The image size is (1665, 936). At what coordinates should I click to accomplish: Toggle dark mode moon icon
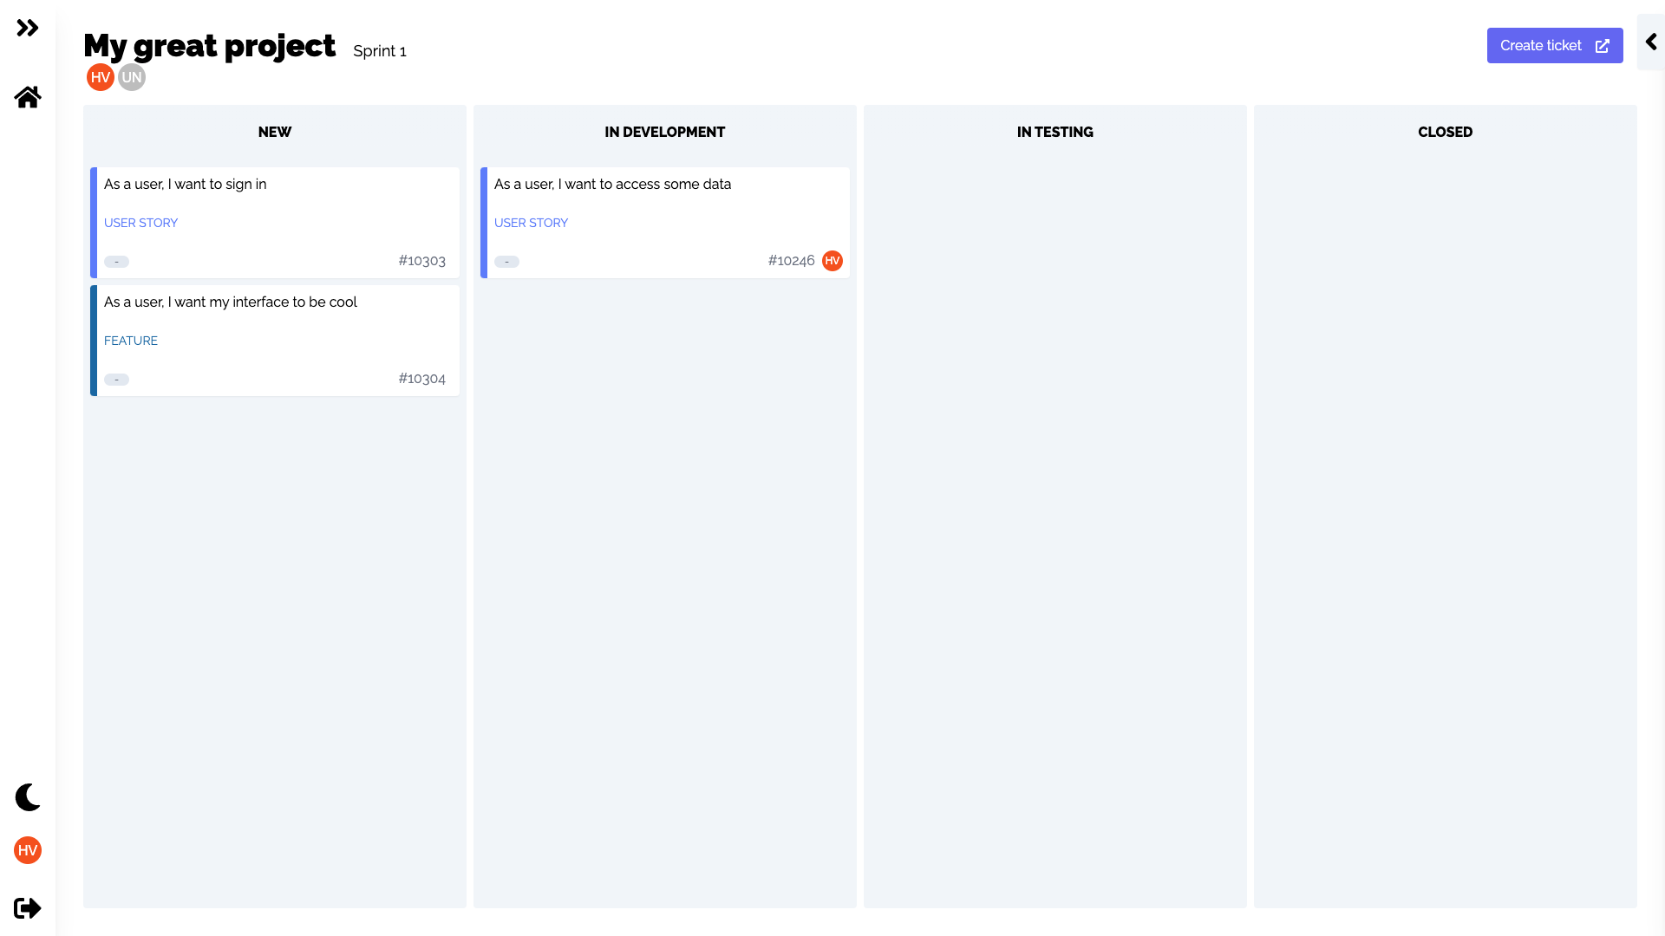28,797
